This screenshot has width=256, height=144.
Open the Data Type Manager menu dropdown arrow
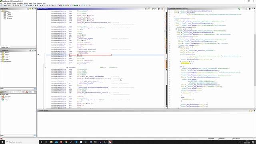pos(33,92)
